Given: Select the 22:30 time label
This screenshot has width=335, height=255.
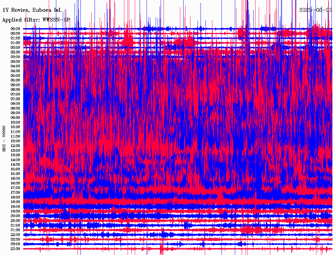Looking at the screenshot, I should coord(15,239).
